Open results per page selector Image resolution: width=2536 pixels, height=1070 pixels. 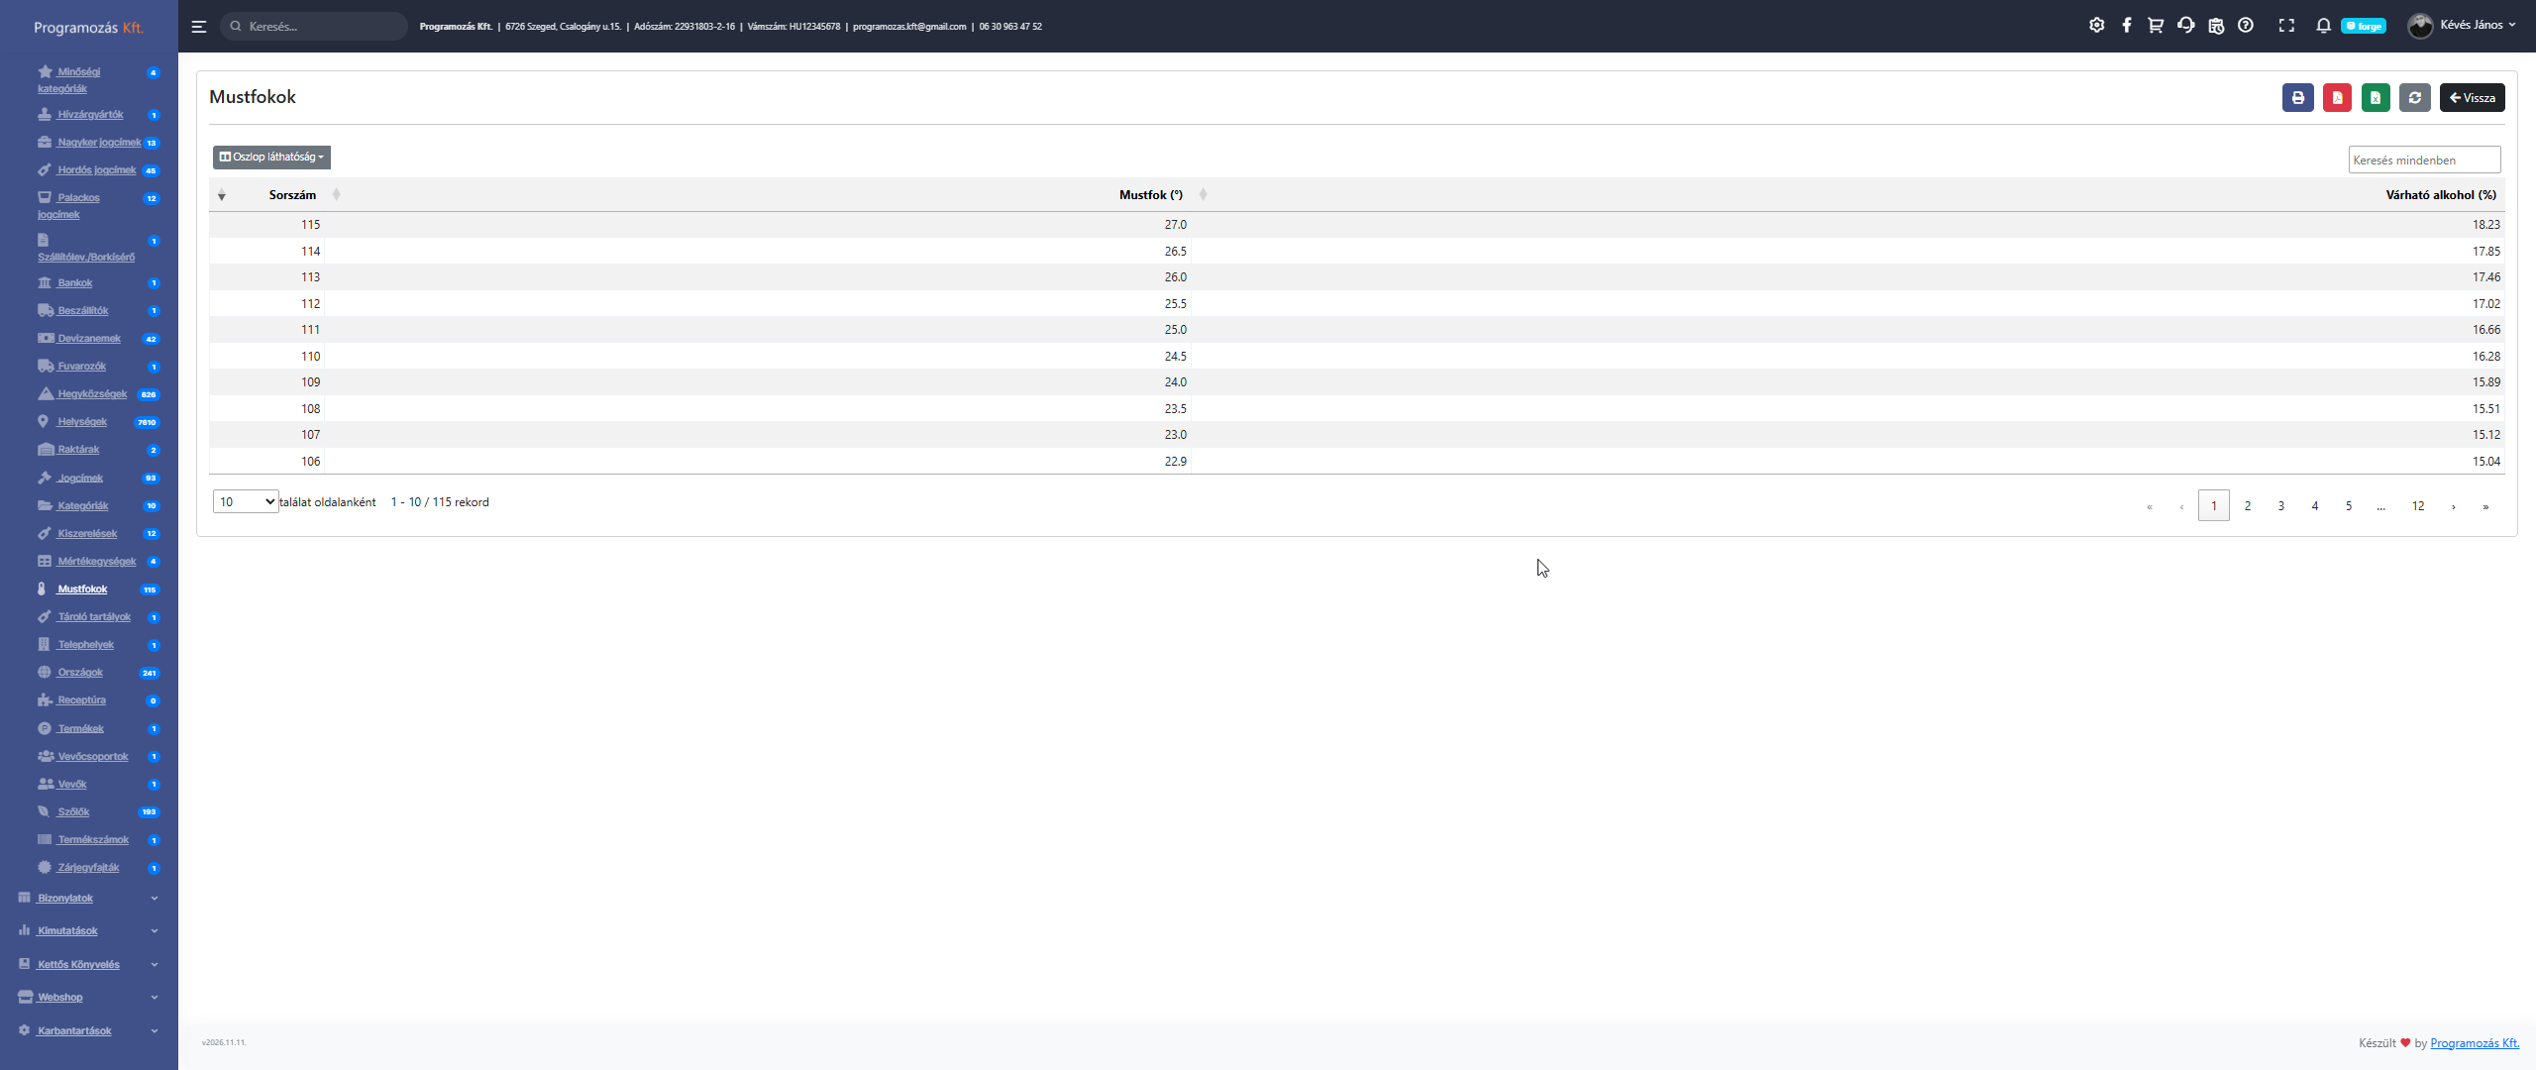(x=246, y=502)
